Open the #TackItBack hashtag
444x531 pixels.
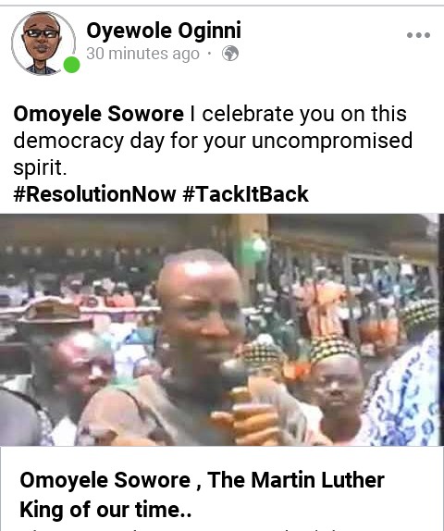tap(245, 194)
